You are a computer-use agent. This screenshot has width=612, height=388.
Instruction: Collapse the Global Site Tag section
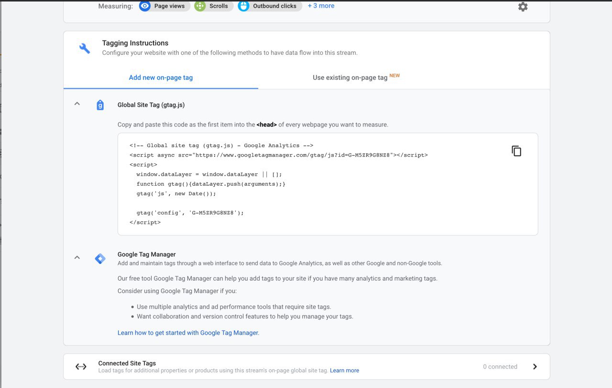pos(77,104)
